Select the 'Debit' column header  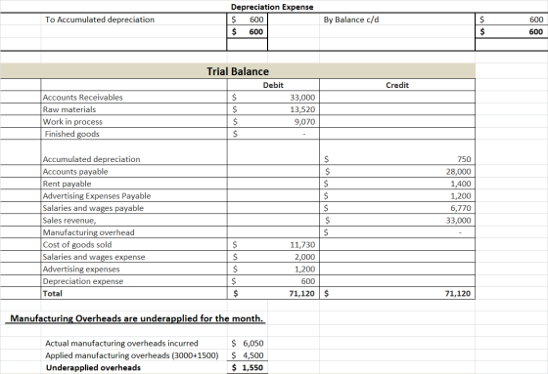tap(273, 85)
